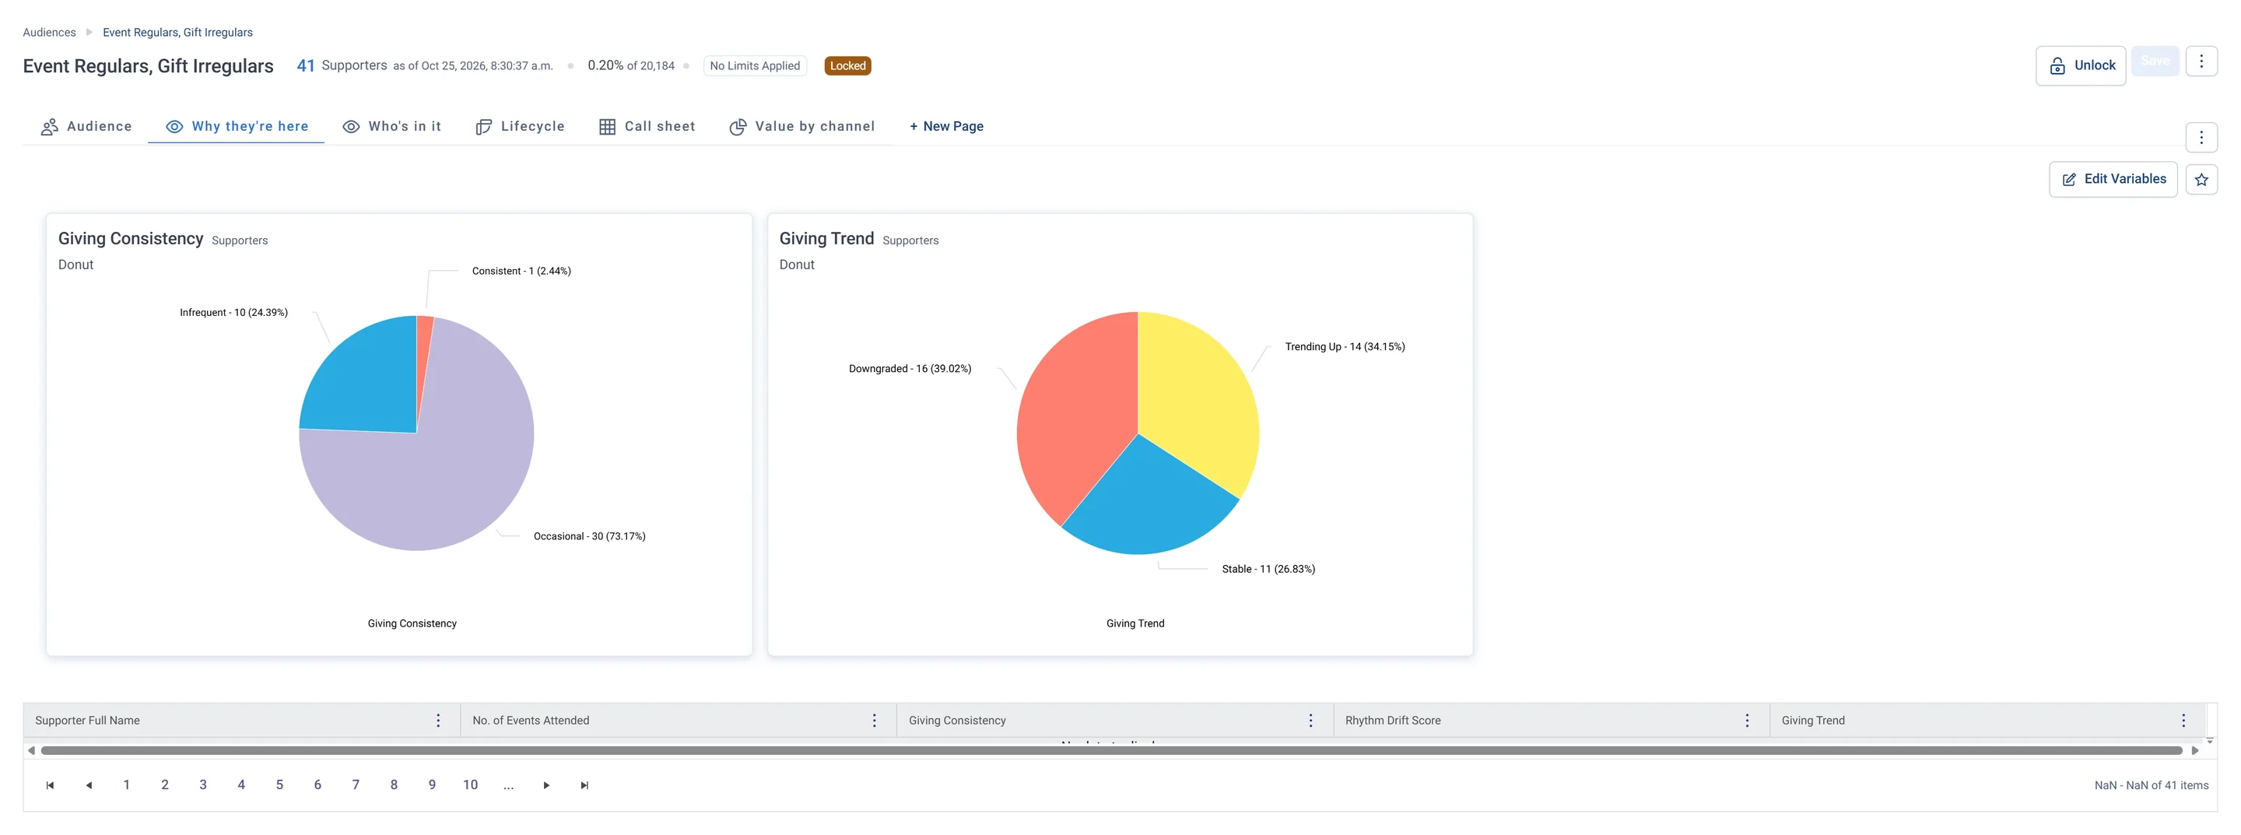Screen dimensions: 2241x835
Task: Open the kebab menu beside Save
Action: click(x=2201, y=61)
